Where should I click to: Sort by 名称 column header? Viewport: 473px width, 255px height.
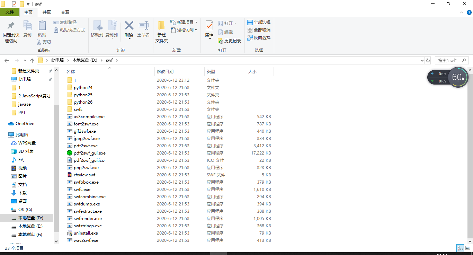point(71,71)
